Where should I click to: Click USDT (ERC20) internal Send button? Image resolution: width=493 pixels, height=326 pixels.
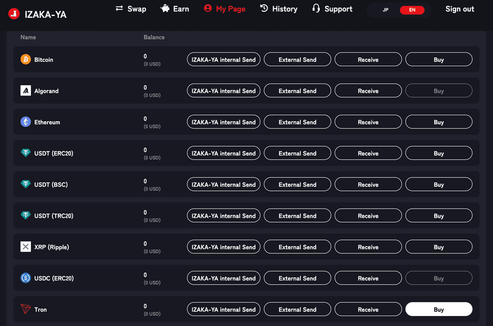pyautogui.click(x=224, y=154)
